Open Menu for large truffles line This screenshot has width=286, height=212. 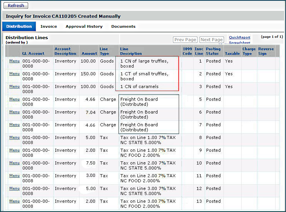(x=14, y=61)
